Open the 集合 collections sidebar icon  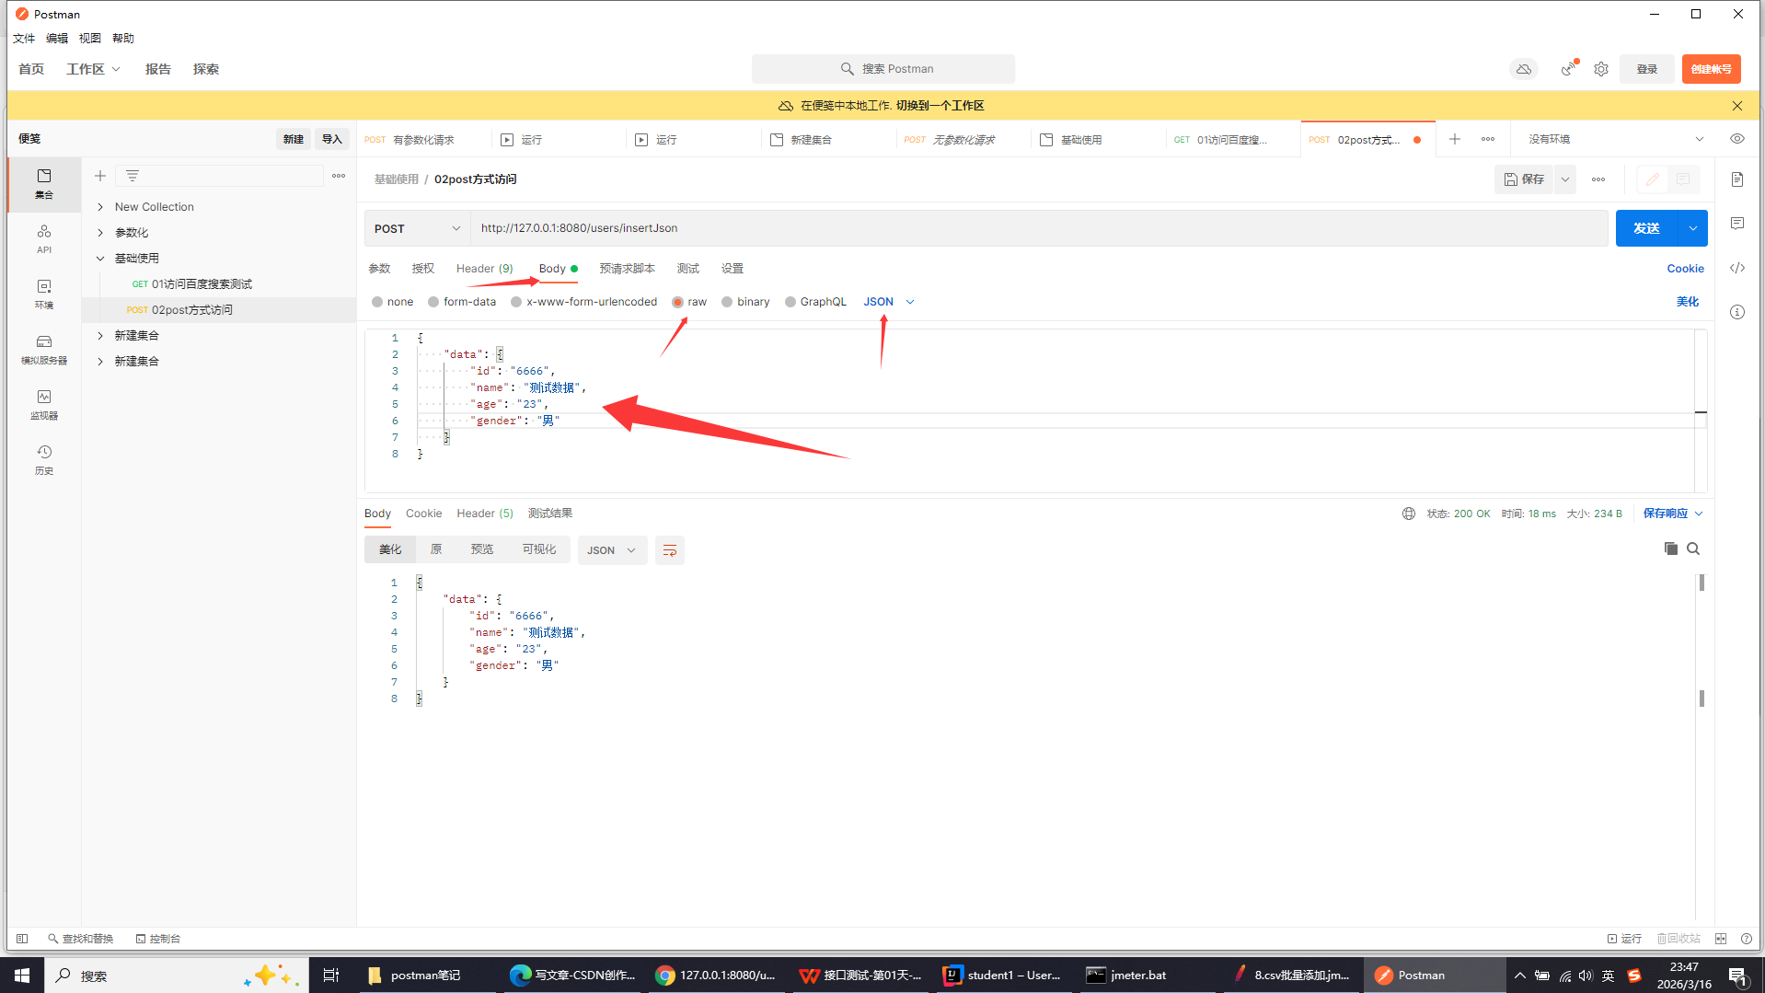tap(44, 183)
